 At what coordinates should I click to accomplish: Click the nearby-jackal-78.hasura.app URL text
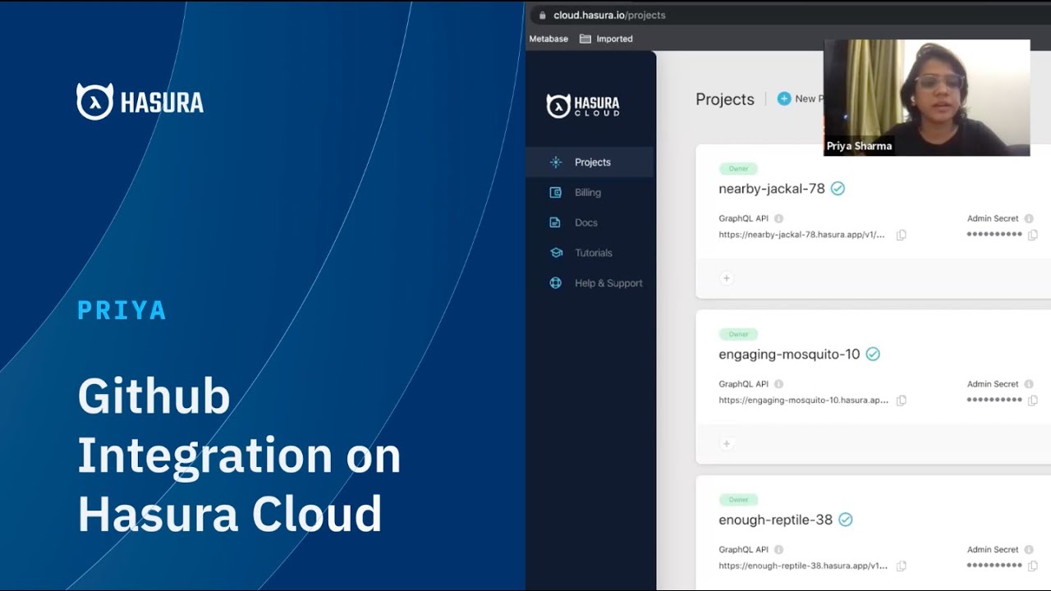[801, 235]
